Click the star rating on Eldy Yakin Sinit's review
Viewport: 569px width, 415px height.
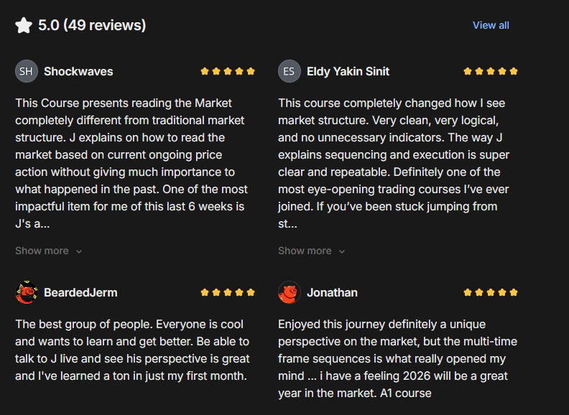pyautogui.click(x=491, y=72)
